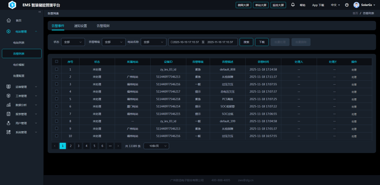Click the 下载 button

(262, 42)
